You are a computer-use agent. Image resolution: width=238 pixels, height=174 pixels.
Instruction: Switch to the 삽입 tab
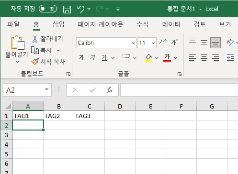pyautogui.click(x=58, y=24)
